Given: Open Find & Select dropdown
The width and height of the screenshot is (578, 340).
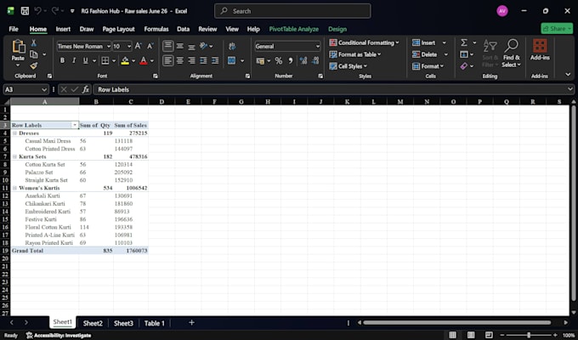Looking at the screenshot, I should point(512,54).
